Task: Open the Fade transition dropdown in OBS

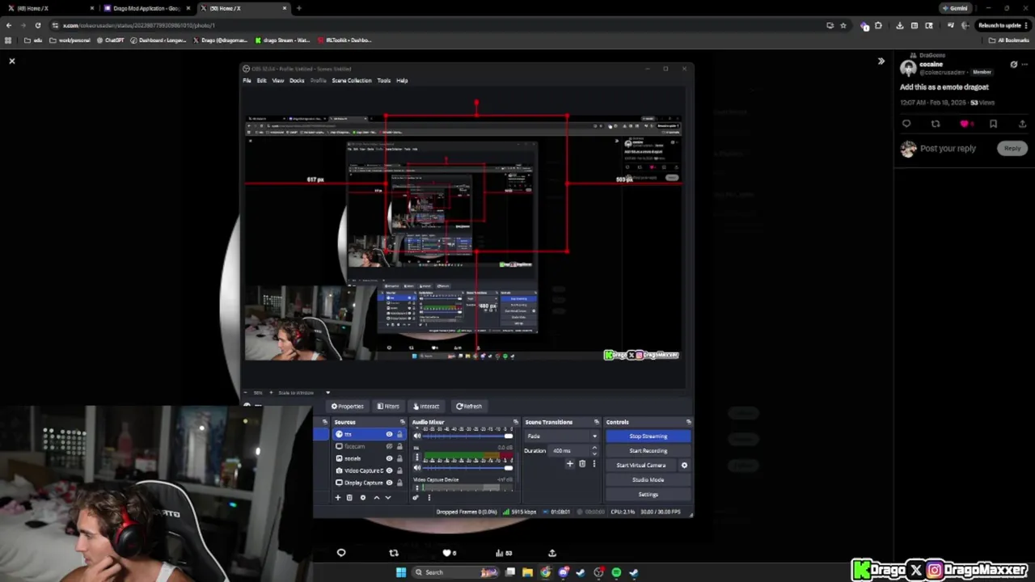Action: (561, 436)
